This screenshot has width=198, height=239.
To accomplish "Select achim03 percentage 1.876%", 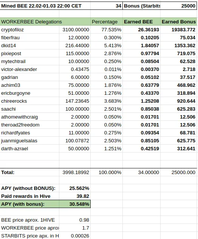I will [x=107, y=85].
